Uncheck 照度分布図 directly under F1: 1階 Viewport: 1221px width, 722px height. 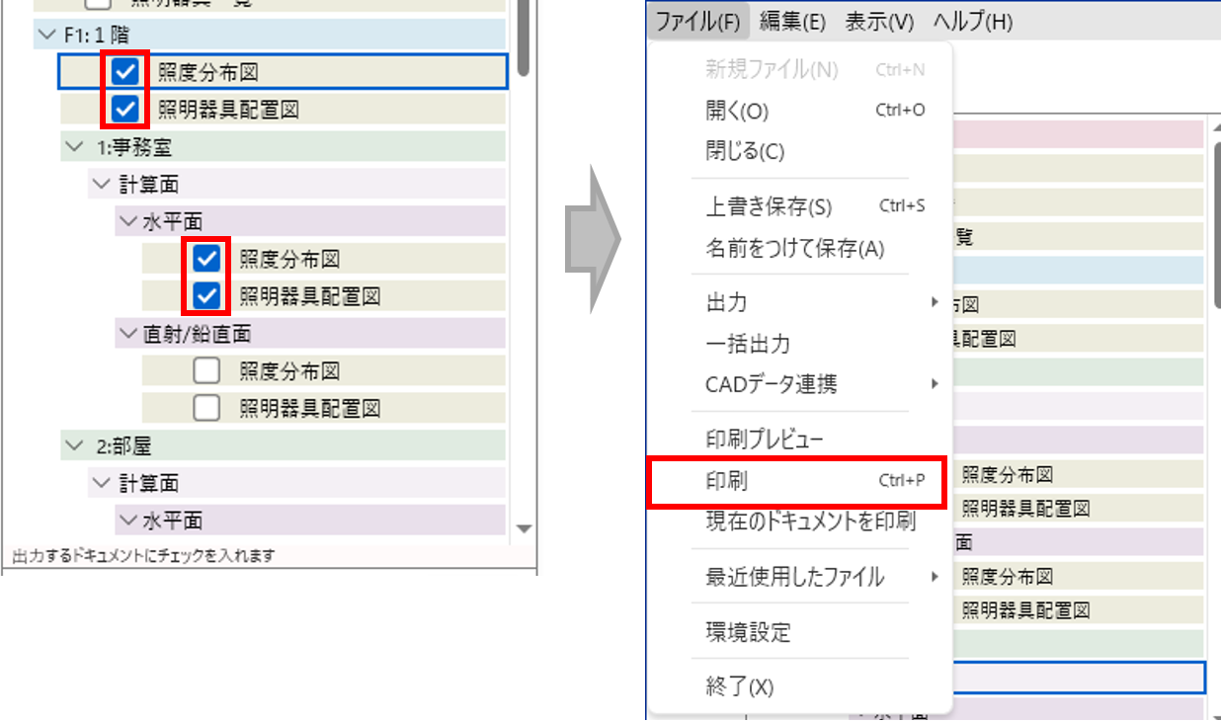(125, 71)
